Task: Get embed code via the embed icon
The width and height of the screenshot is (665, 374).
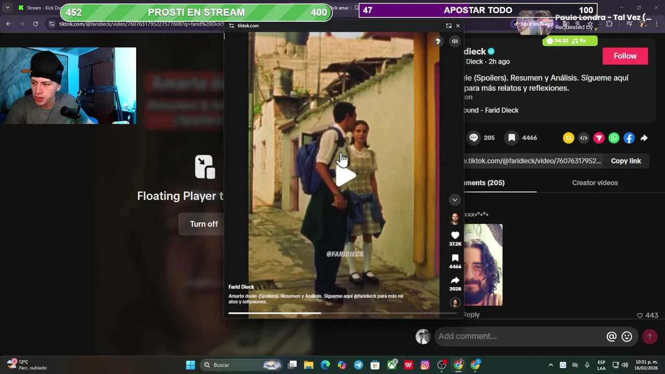Action: coord(583,138)
